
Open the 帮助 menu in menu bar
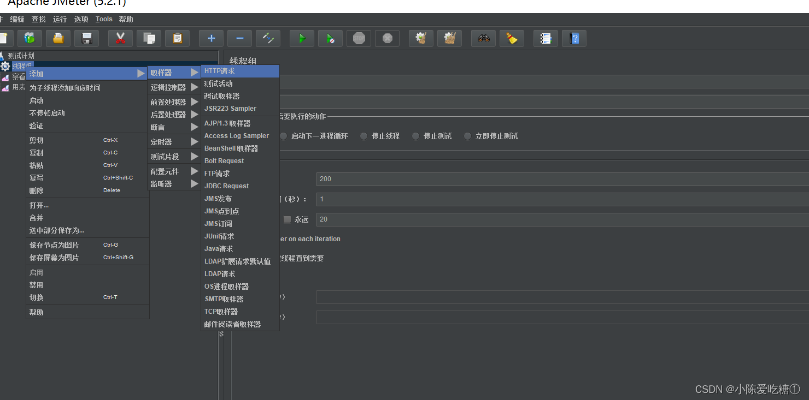(x=126, y=19)
